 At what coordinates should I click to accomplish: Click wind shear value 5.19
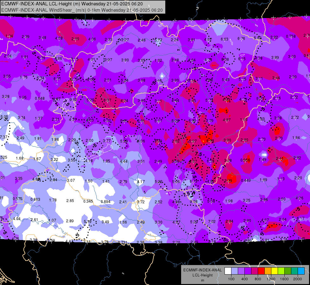(x=88, y=221)
